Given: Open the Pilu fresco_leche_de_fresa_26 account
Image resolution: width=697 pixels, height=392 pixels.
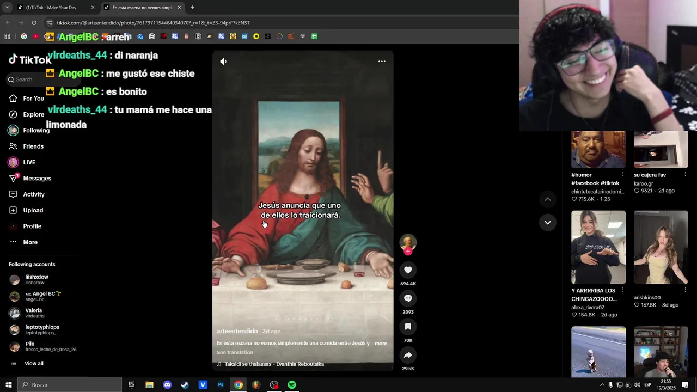Looking at the screenshot, I should click(43, 346).
